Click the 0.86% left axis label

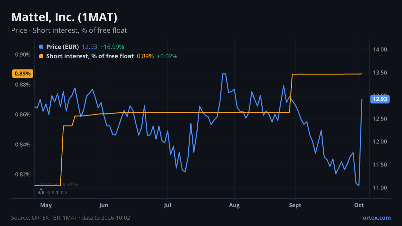click(23, 115)
